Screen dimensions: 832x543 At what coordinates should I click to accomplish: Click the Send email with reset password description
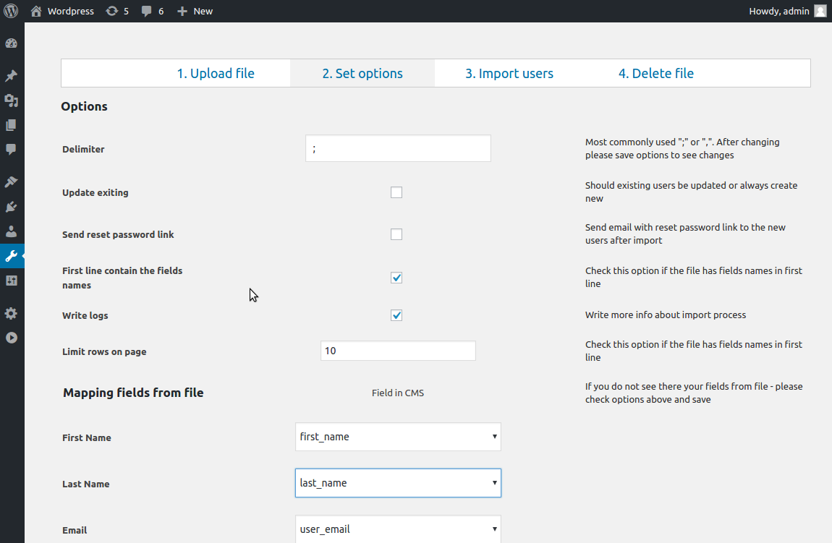pyautogui.click(x=685, y=234)
